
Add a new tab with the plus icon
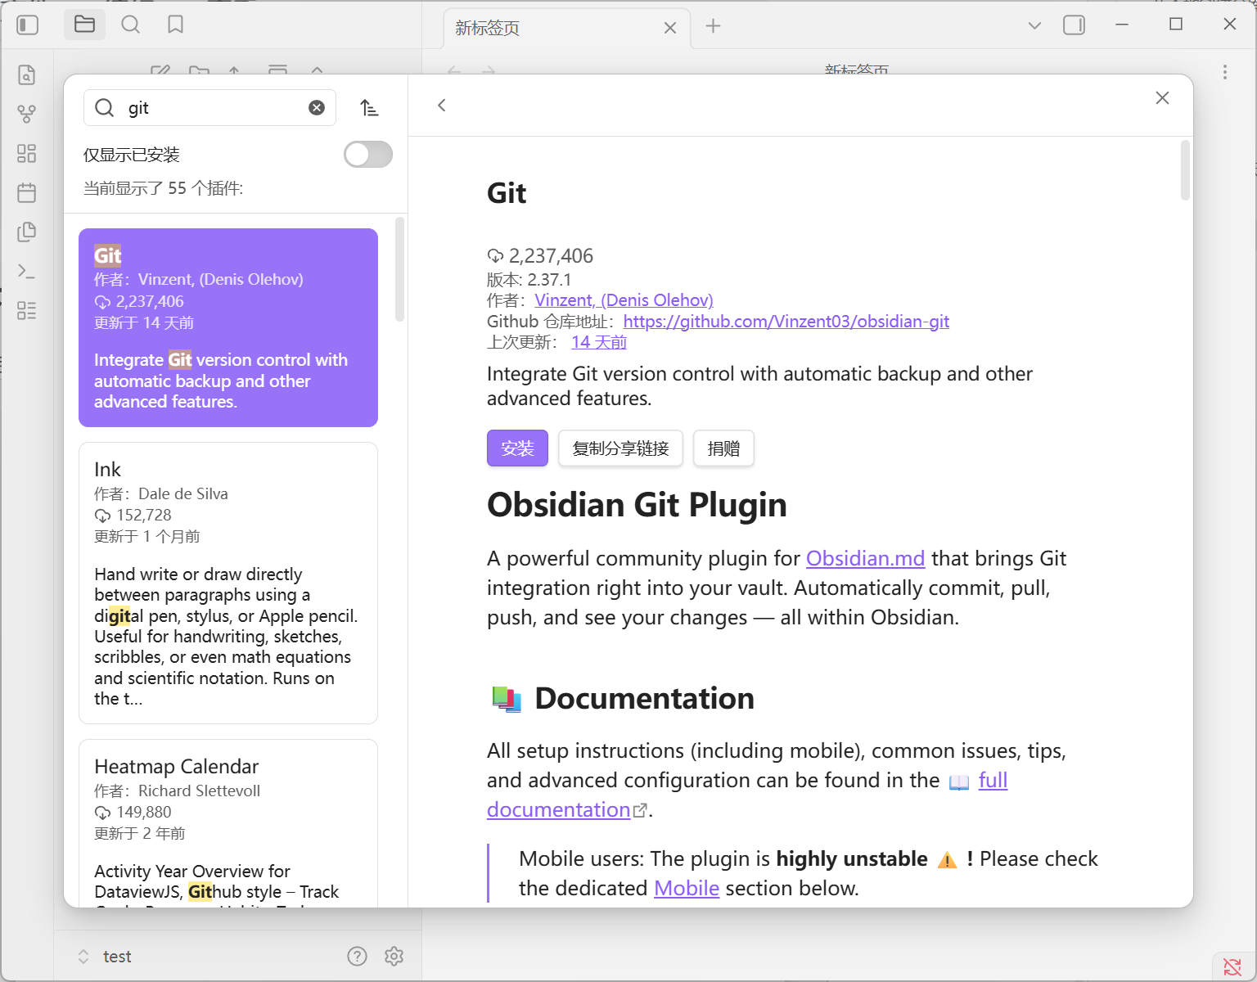click(714, 26)
